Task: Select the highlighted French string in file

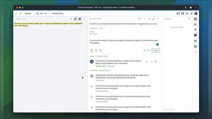Action: point(48,24)
